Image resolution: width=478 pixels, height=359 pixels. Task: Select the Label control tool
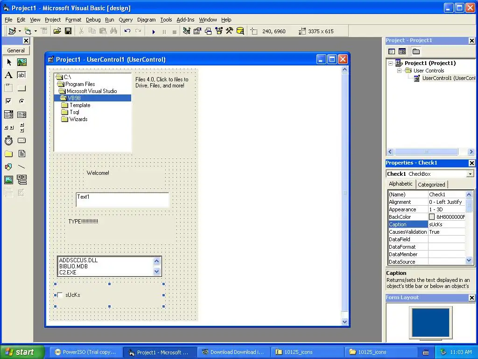click(9, 75)
